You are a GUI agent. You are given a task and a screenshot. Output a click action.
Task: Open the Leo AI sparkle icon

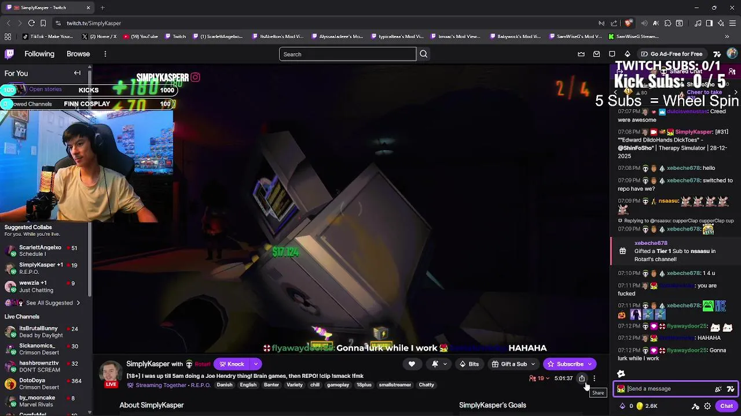click(721, 23)
